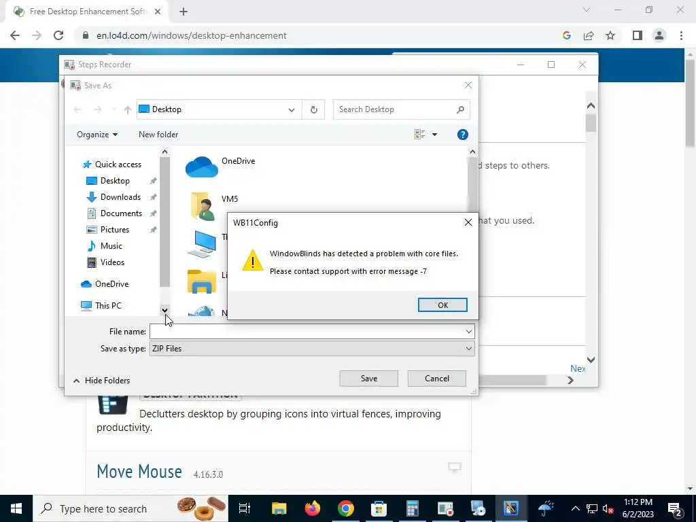The width and height of the screenshot is (696, 522).
Task: Show hidden system tray icons
Action: (x=575, y=508)
